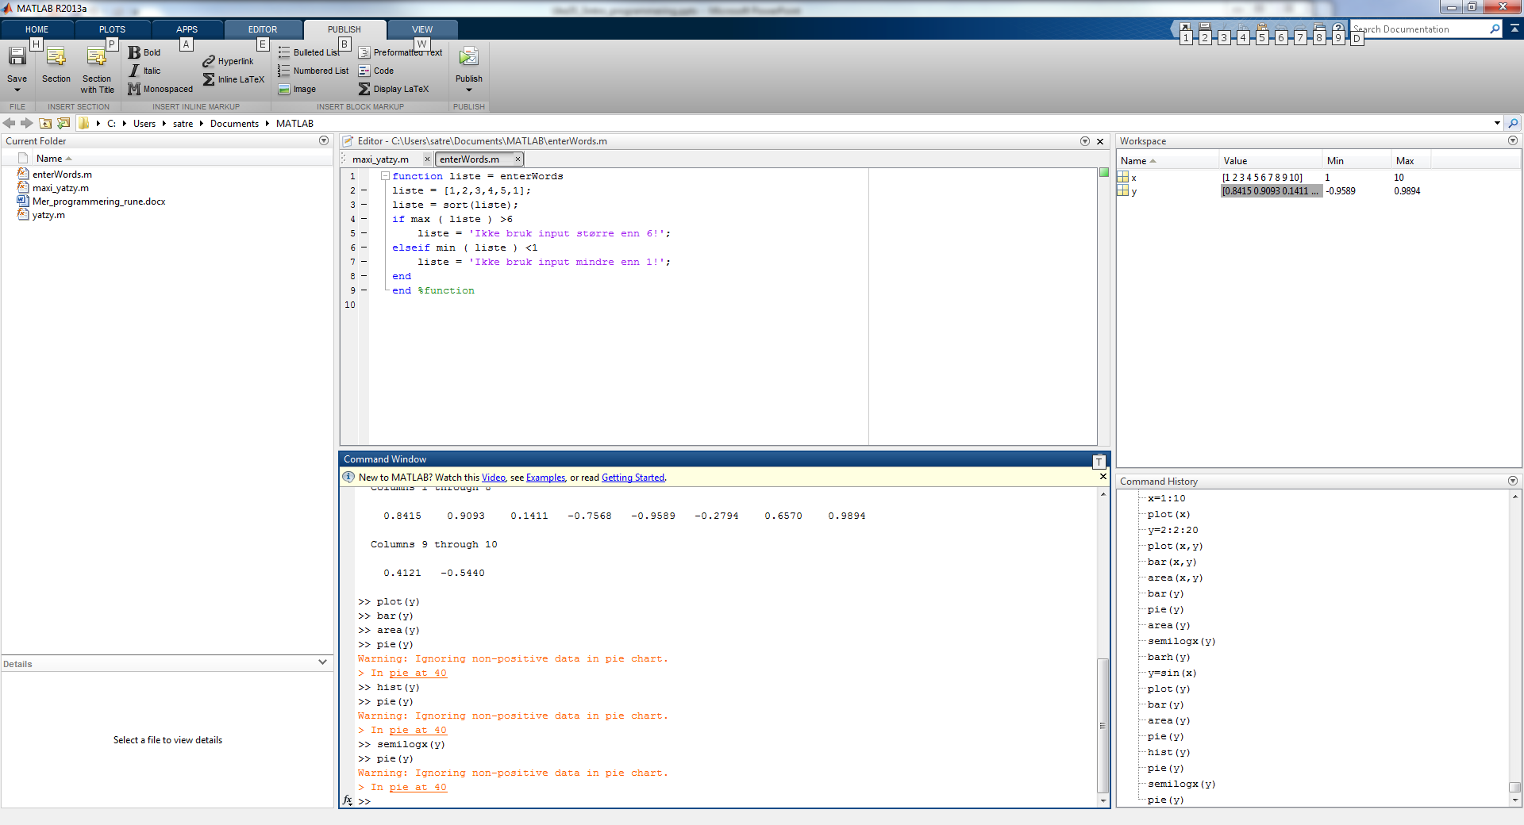
Task: Go back in folder history
Action: click(10, 123)
